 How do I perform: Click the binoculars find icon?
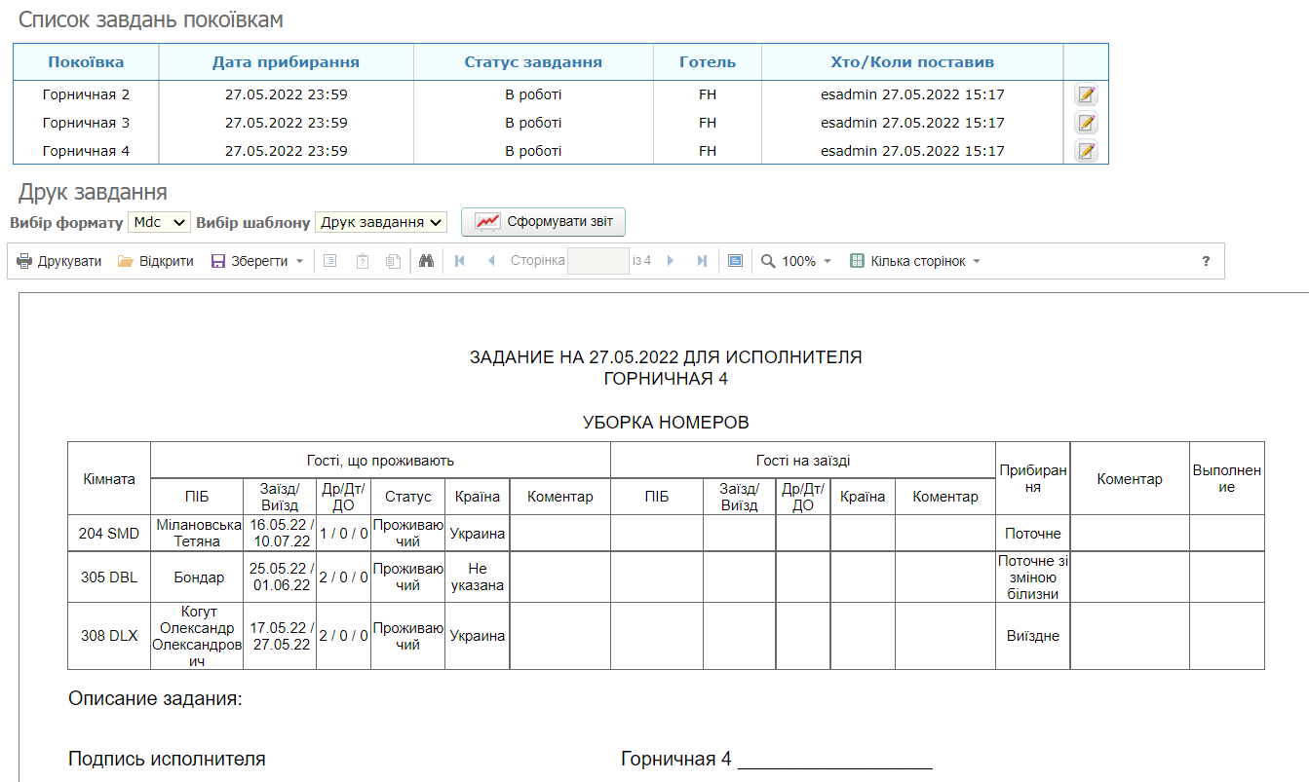click(426, 261)
